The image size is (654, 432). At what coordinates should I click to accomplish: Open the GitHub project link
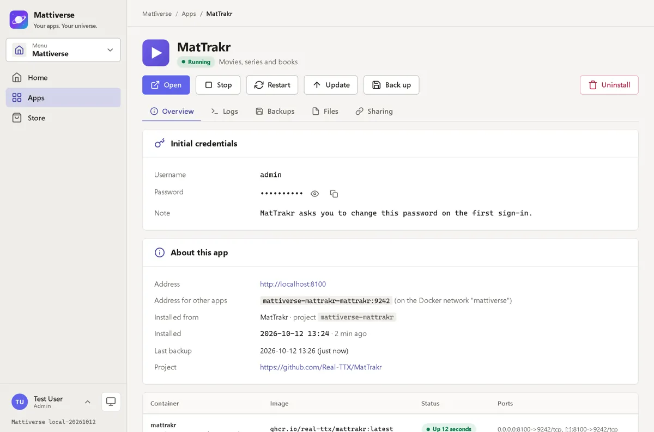(x=321, y=367)
